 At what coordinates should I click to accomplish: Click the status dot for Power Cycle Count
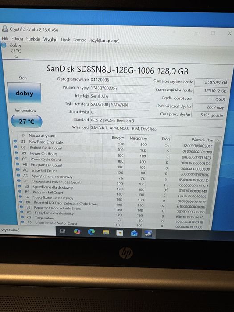click(x=17, y=159)
